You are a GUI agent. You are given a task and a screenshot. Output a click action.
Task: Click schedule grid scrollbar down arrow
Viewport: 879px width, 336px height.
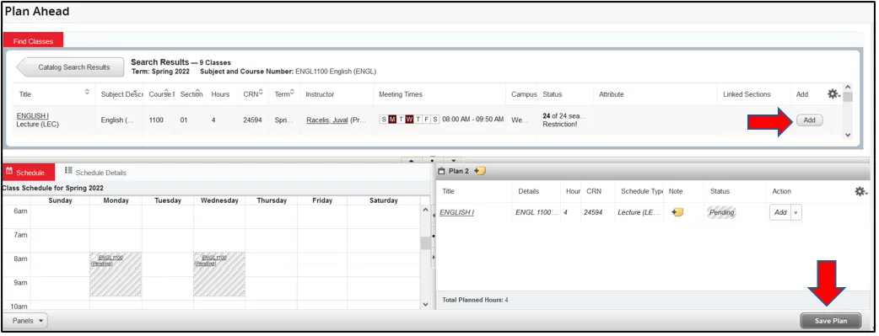[425, 304]
